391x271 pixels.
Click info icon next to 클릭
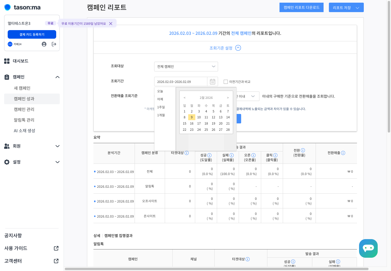pos(275,155)
